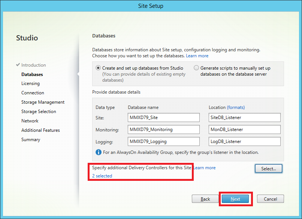Open the Licensing step in sidebar

(x=30, y=83)
